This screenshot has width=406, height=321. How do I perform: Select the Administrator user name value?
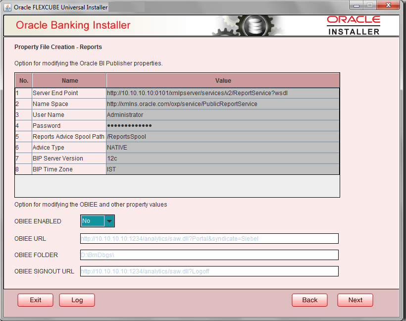click(223, 115)
